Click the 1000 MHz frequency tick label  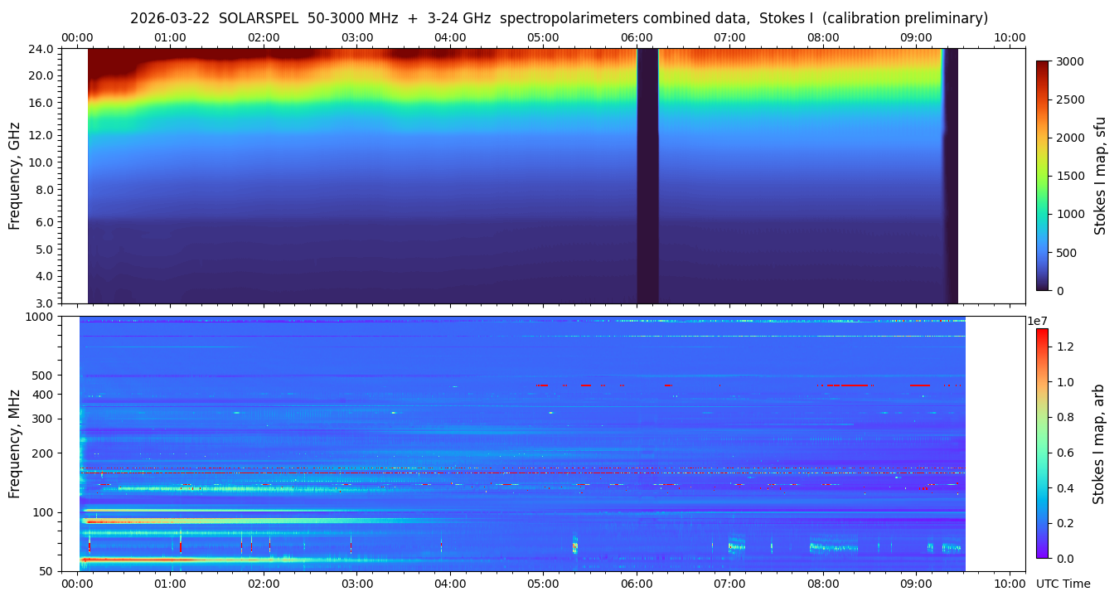point(39,317)
